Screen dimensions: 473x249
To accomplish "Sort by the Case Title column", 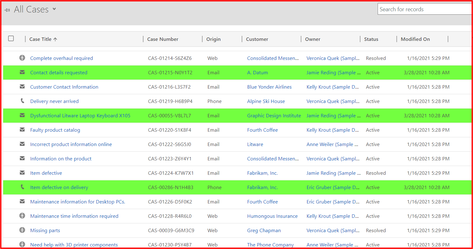I will (43, 39).
